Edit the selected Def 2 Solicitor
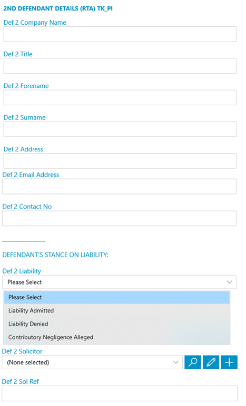The height and width of the screenshot is (406, 246). 211,362
